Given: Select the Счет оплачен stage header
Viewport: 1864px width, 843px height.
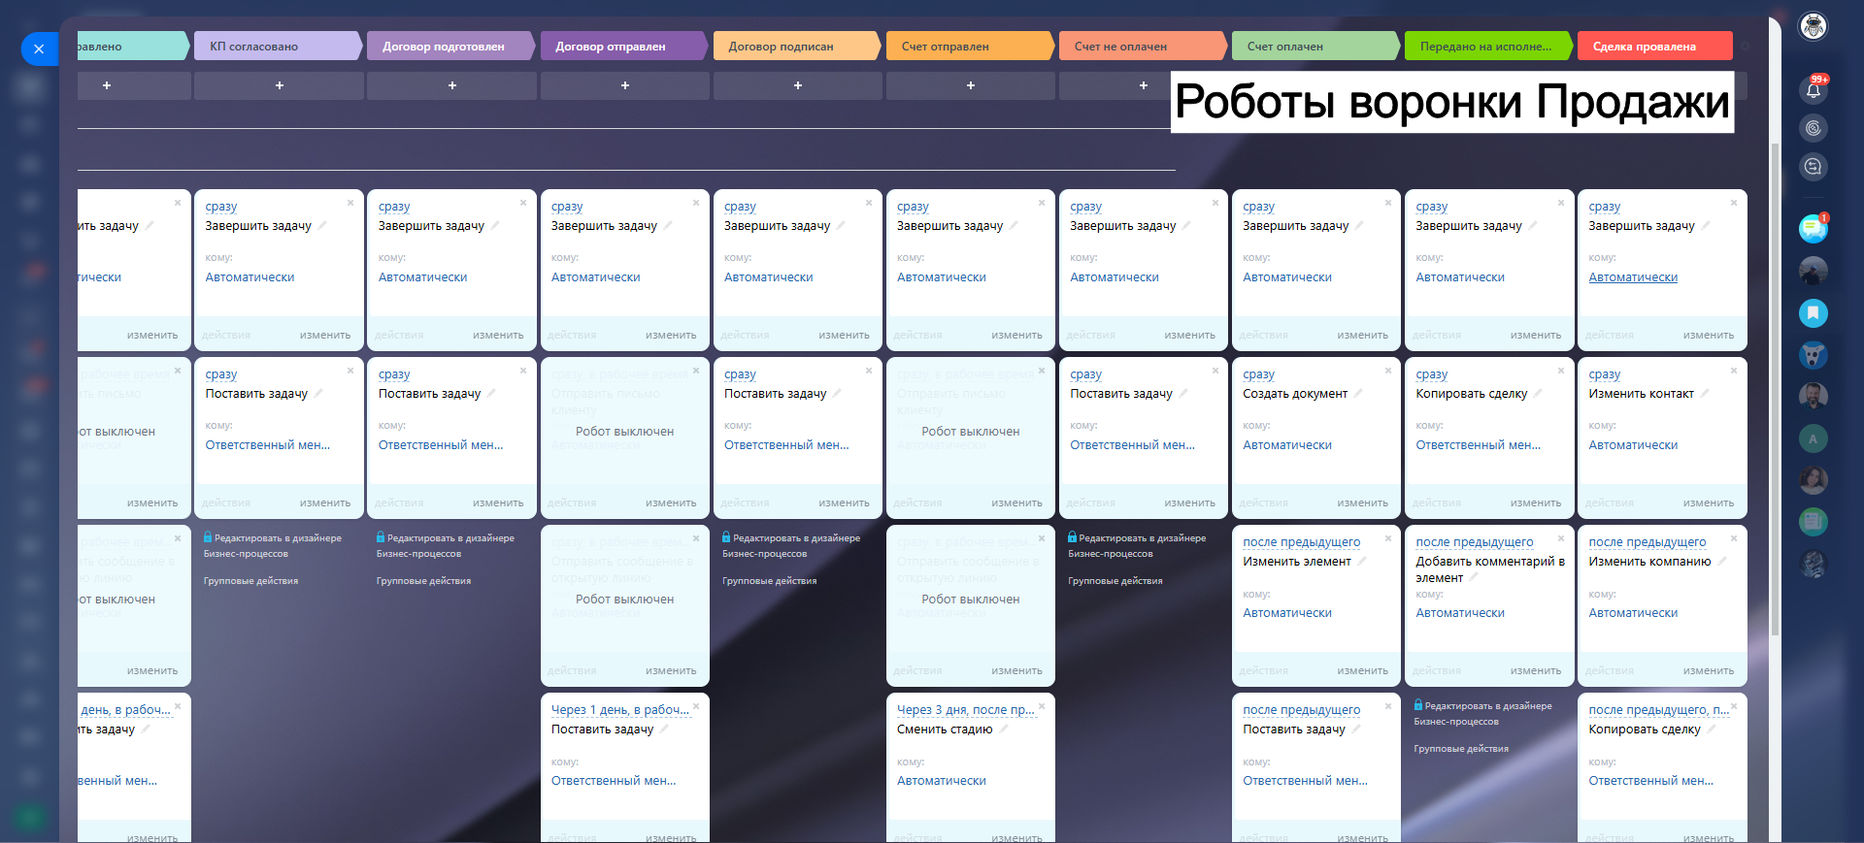Looking at the screenshot, I should coord(1315,47).
